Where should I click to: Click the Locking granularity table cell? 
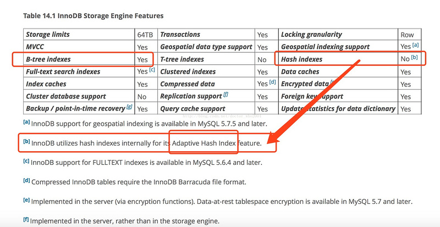311,35
